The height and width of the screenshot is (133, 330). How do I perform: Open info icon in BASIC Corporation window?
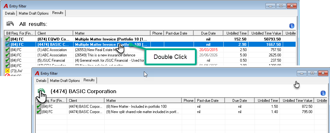click(x=323, y=93)
